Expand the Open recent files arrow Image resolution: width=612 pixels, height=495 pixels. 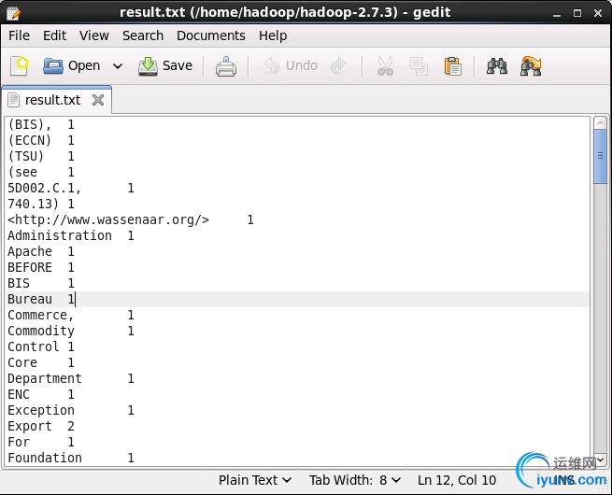pos(118,66)
